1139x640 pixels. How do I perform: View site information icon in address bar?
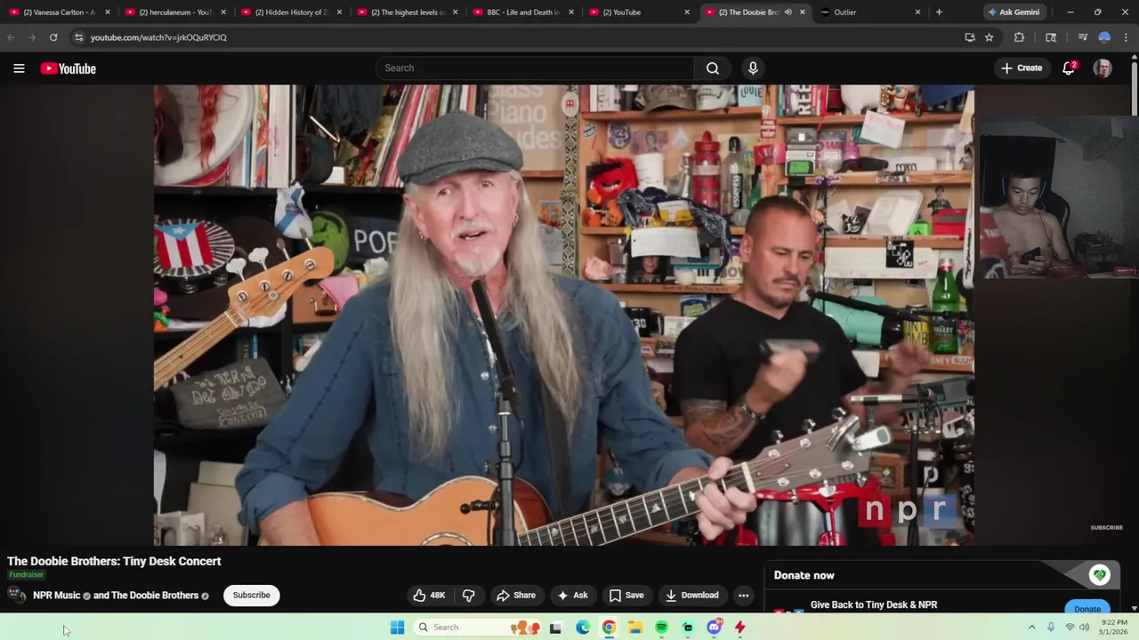click(78, 37)
